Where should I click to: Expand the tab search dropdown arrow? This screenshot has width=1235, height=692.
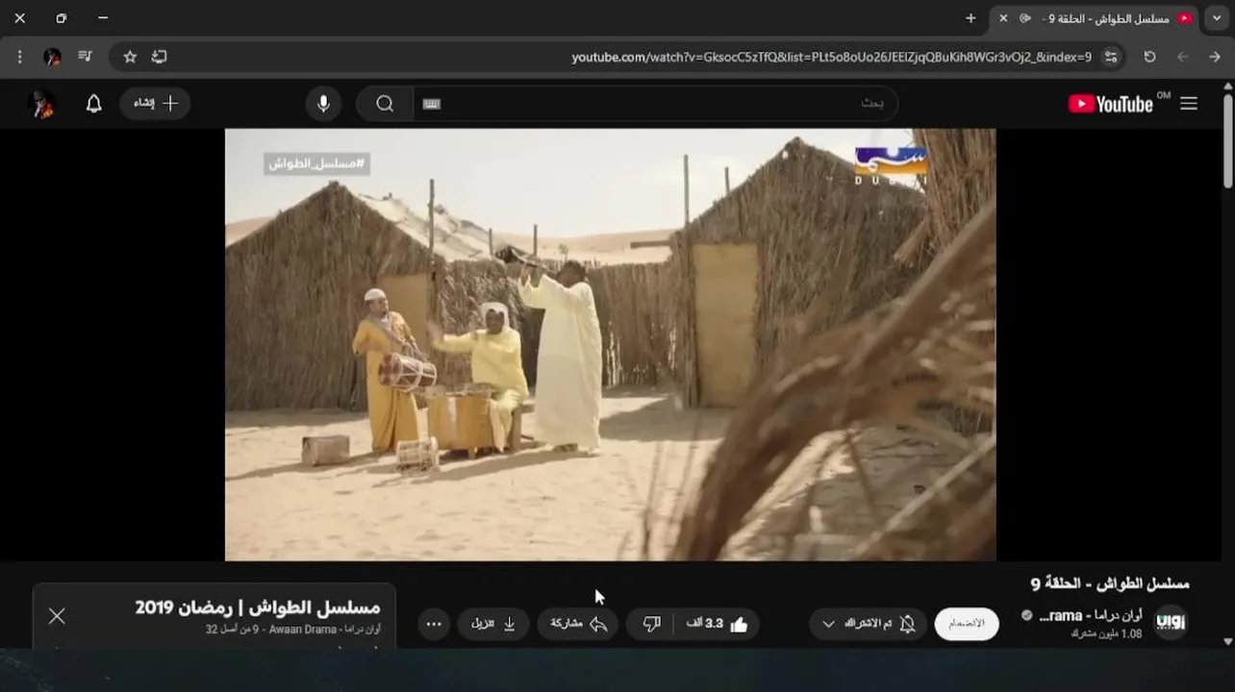1218,18
